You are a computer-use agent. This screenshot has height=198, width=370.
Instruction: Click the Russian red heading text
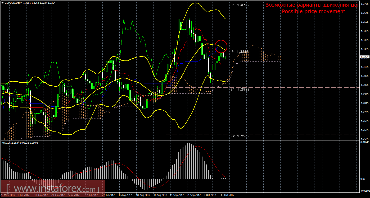click(312, 5)
